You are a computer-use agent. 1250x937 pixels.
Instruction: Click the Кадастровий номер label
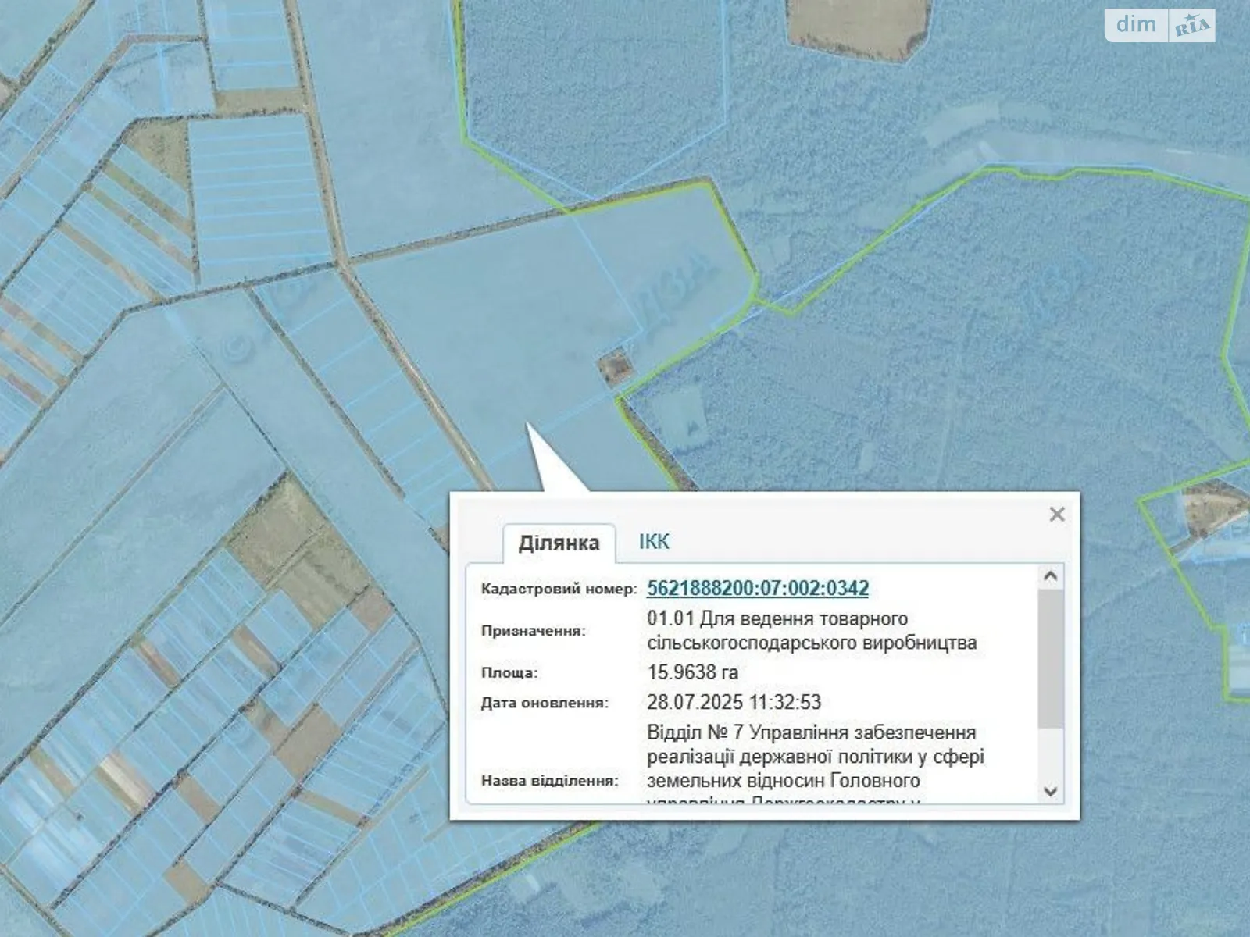pos(559,589)
